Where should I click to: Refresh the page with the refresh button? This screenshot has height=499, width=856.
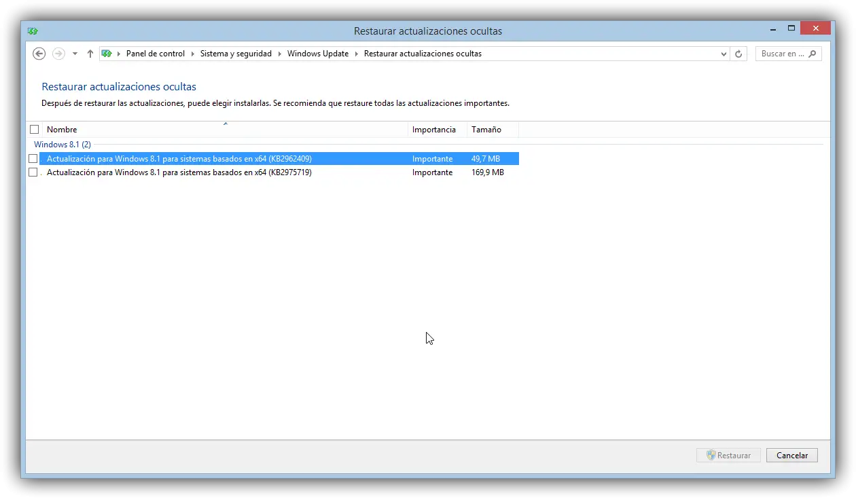tap(739, 54)
